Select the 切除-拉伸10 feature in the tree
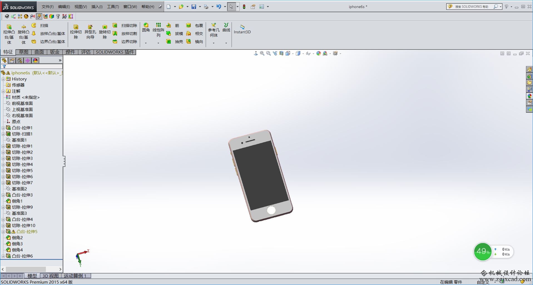This screenshot has height=285, width=533. click(23, 226)
